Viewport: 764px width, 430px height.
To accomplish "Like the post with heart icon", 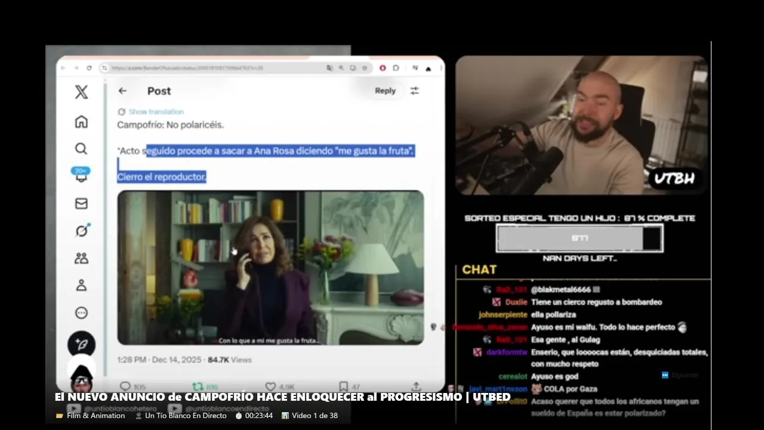I will [x=270, y=386].
